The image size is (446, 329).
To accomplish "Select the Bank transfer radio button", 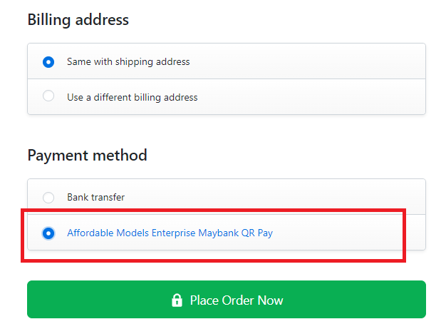I will (x=48, y=198).
